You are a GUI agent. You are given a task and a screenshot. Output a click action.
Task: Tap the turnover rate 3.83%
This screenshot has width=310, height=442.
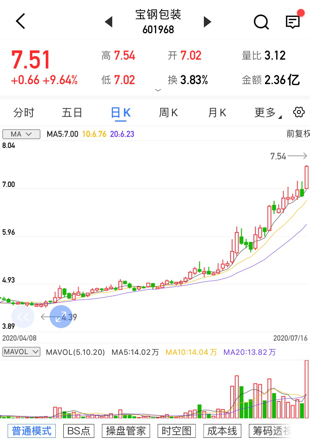[194, 80]
